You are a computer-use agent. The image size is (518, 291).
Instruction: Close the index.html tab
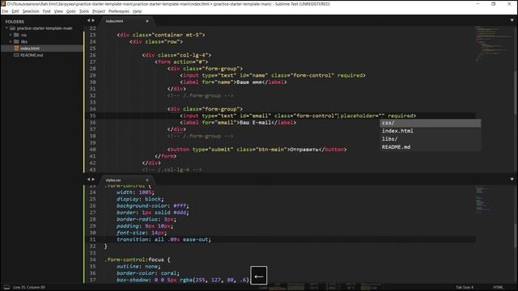147,21
